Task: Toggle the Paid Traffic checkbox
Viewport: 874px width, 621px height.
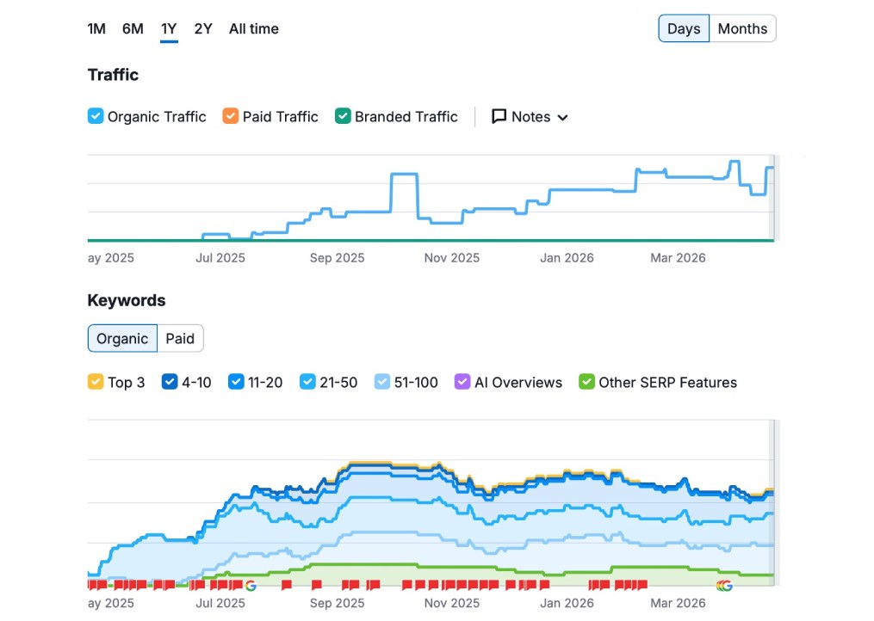Action: click(231, 117)
